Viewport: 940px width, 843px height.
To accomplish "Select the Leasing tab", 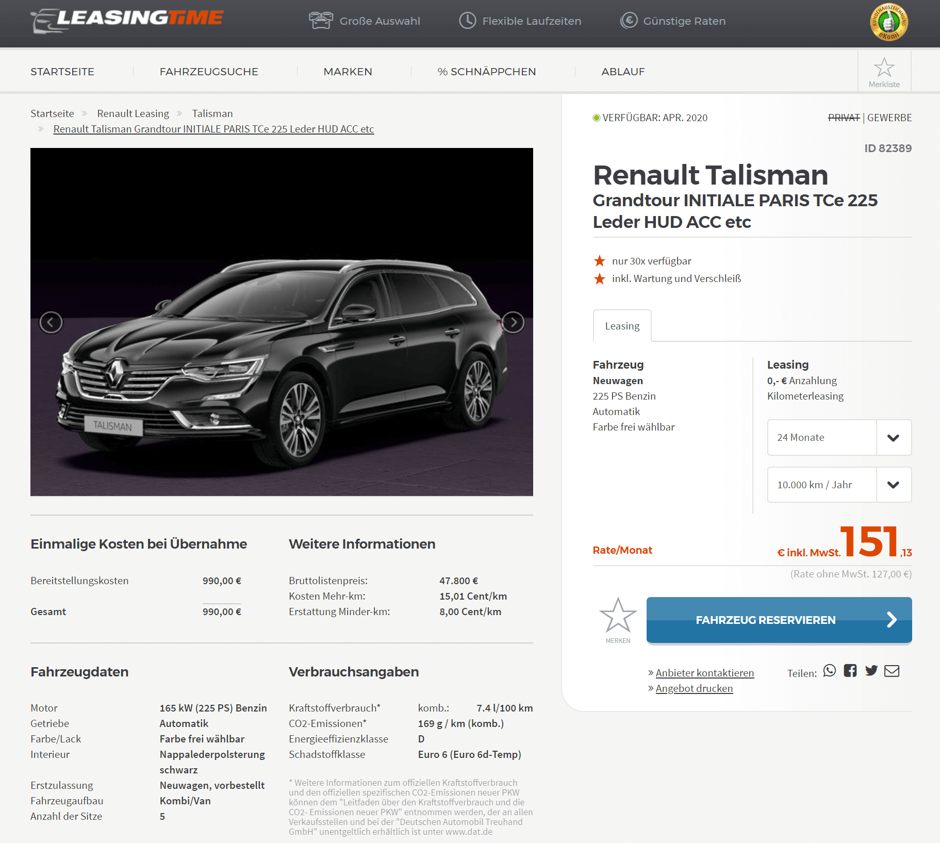I will tap(622, 326).
